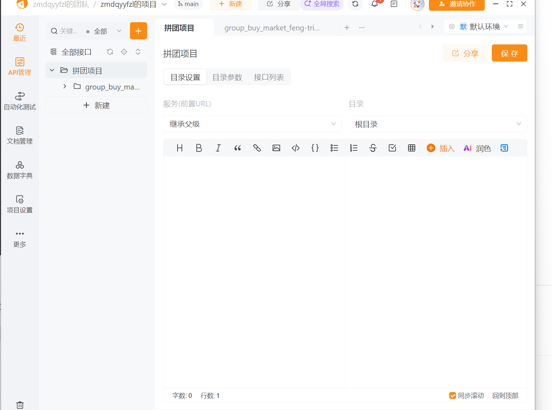Collapse the 拼团项目 folder

(52, 70)
